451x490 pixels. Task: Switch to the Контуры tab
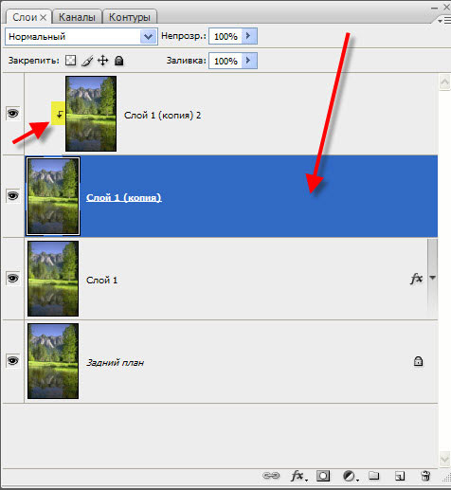pos(130,17)
